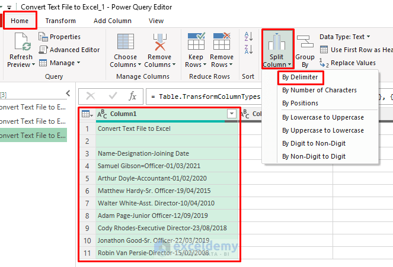Cancel the formula with the X button
Screen dimensions: 393x267
point(91,96)
